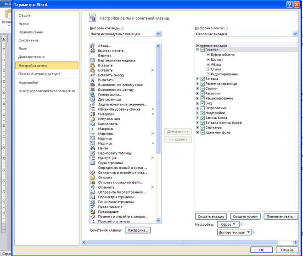
Task: Expand the Стили group
Action: pyautogui.click(x=208, y=69)
